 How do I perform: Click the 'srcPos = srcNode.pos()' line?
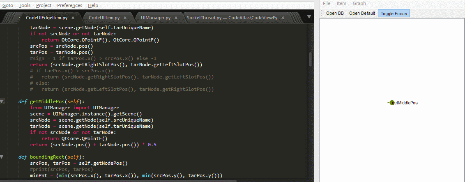tap(62, 46)
